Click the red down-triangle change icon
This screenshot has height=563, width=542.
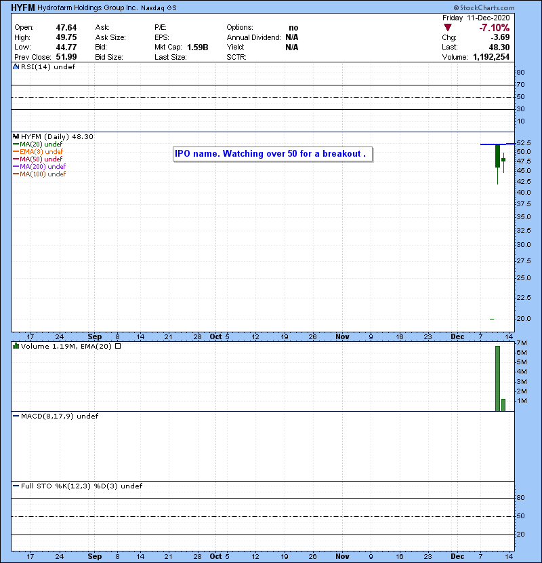click(x=447, y=28)
